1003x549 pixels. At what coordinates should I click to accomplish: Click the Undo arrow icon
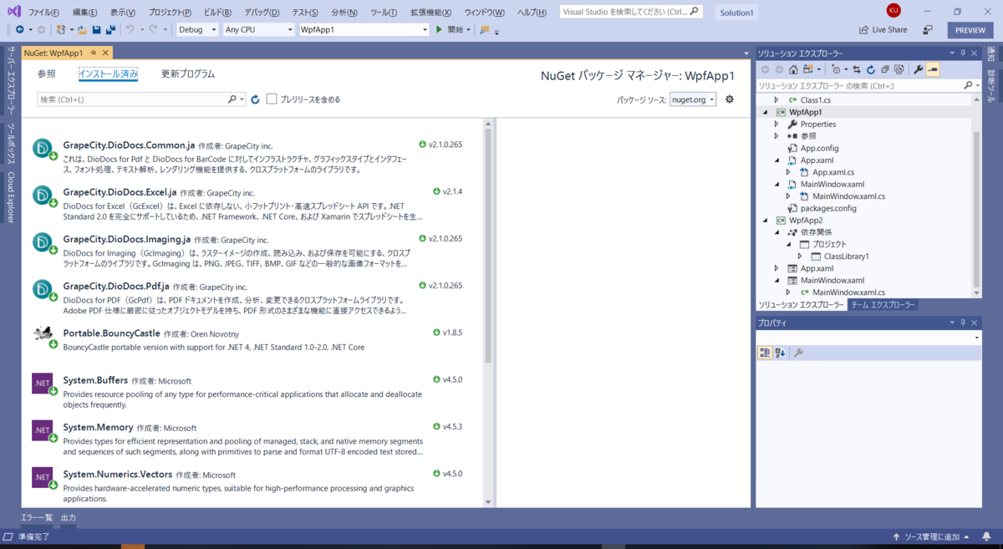tap(130, 29)
